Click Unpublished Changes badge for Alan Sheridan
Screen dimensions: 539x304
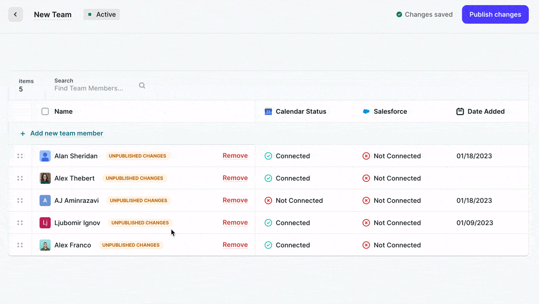(x=138, y=156)
